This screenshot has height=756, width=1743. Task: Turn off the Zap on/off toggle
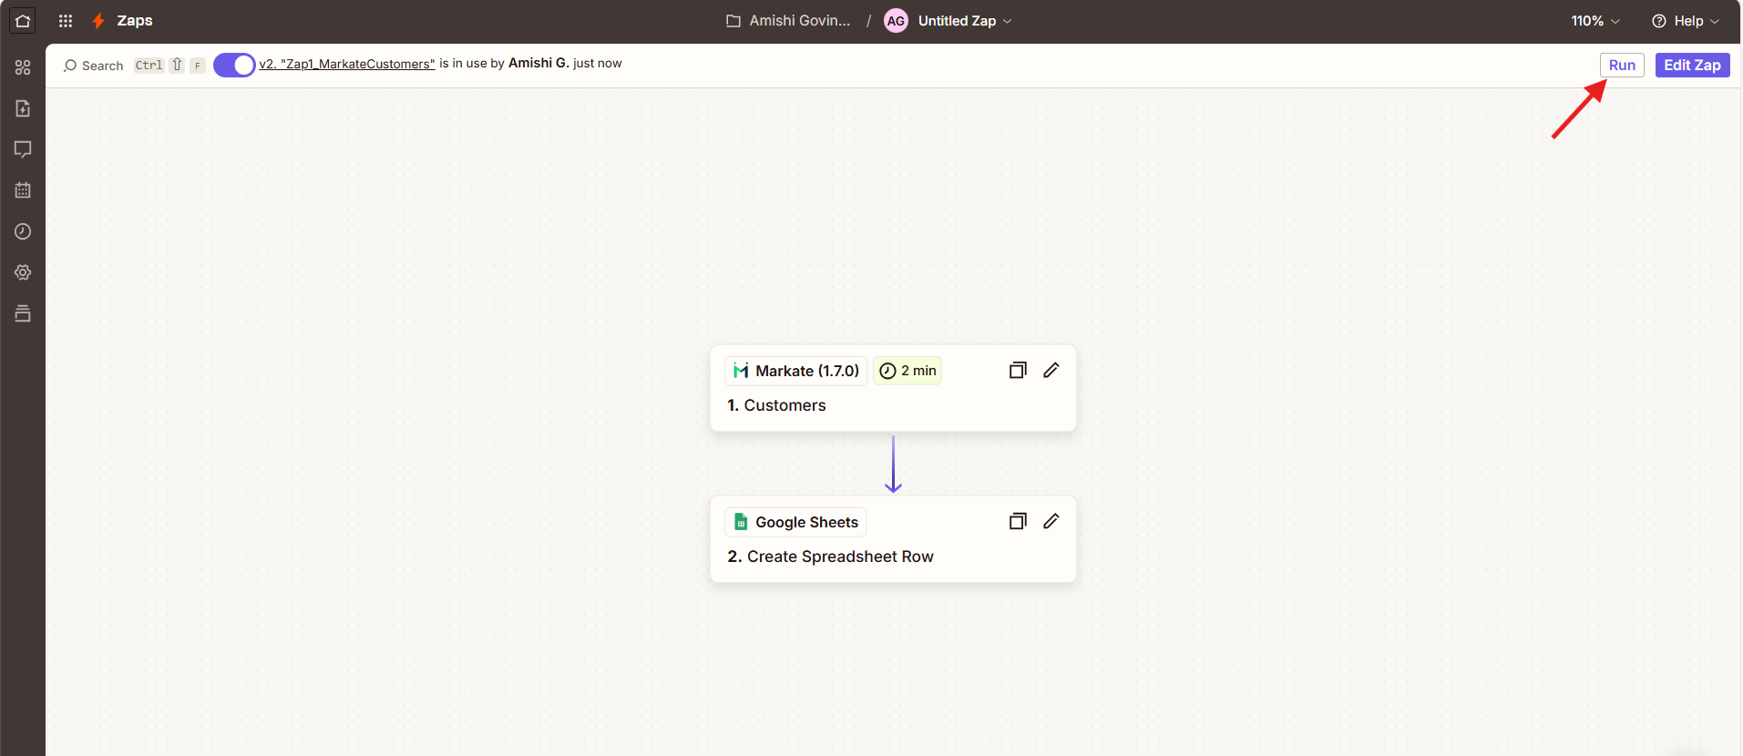pyautogui.click(x=234, y=65)
